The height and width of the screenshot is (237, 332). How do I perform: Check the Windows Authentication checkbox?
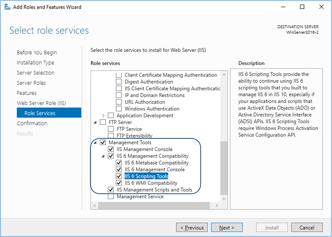(119, 109)
